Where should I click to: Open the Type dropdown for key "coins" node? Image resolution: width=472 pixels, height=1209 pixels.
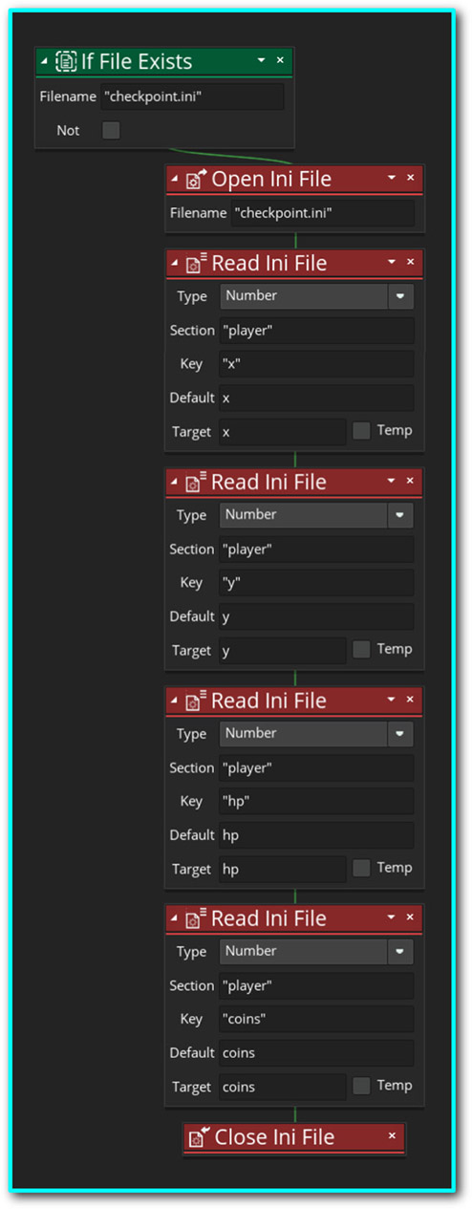pyautogui.click(x=400, y=952)
